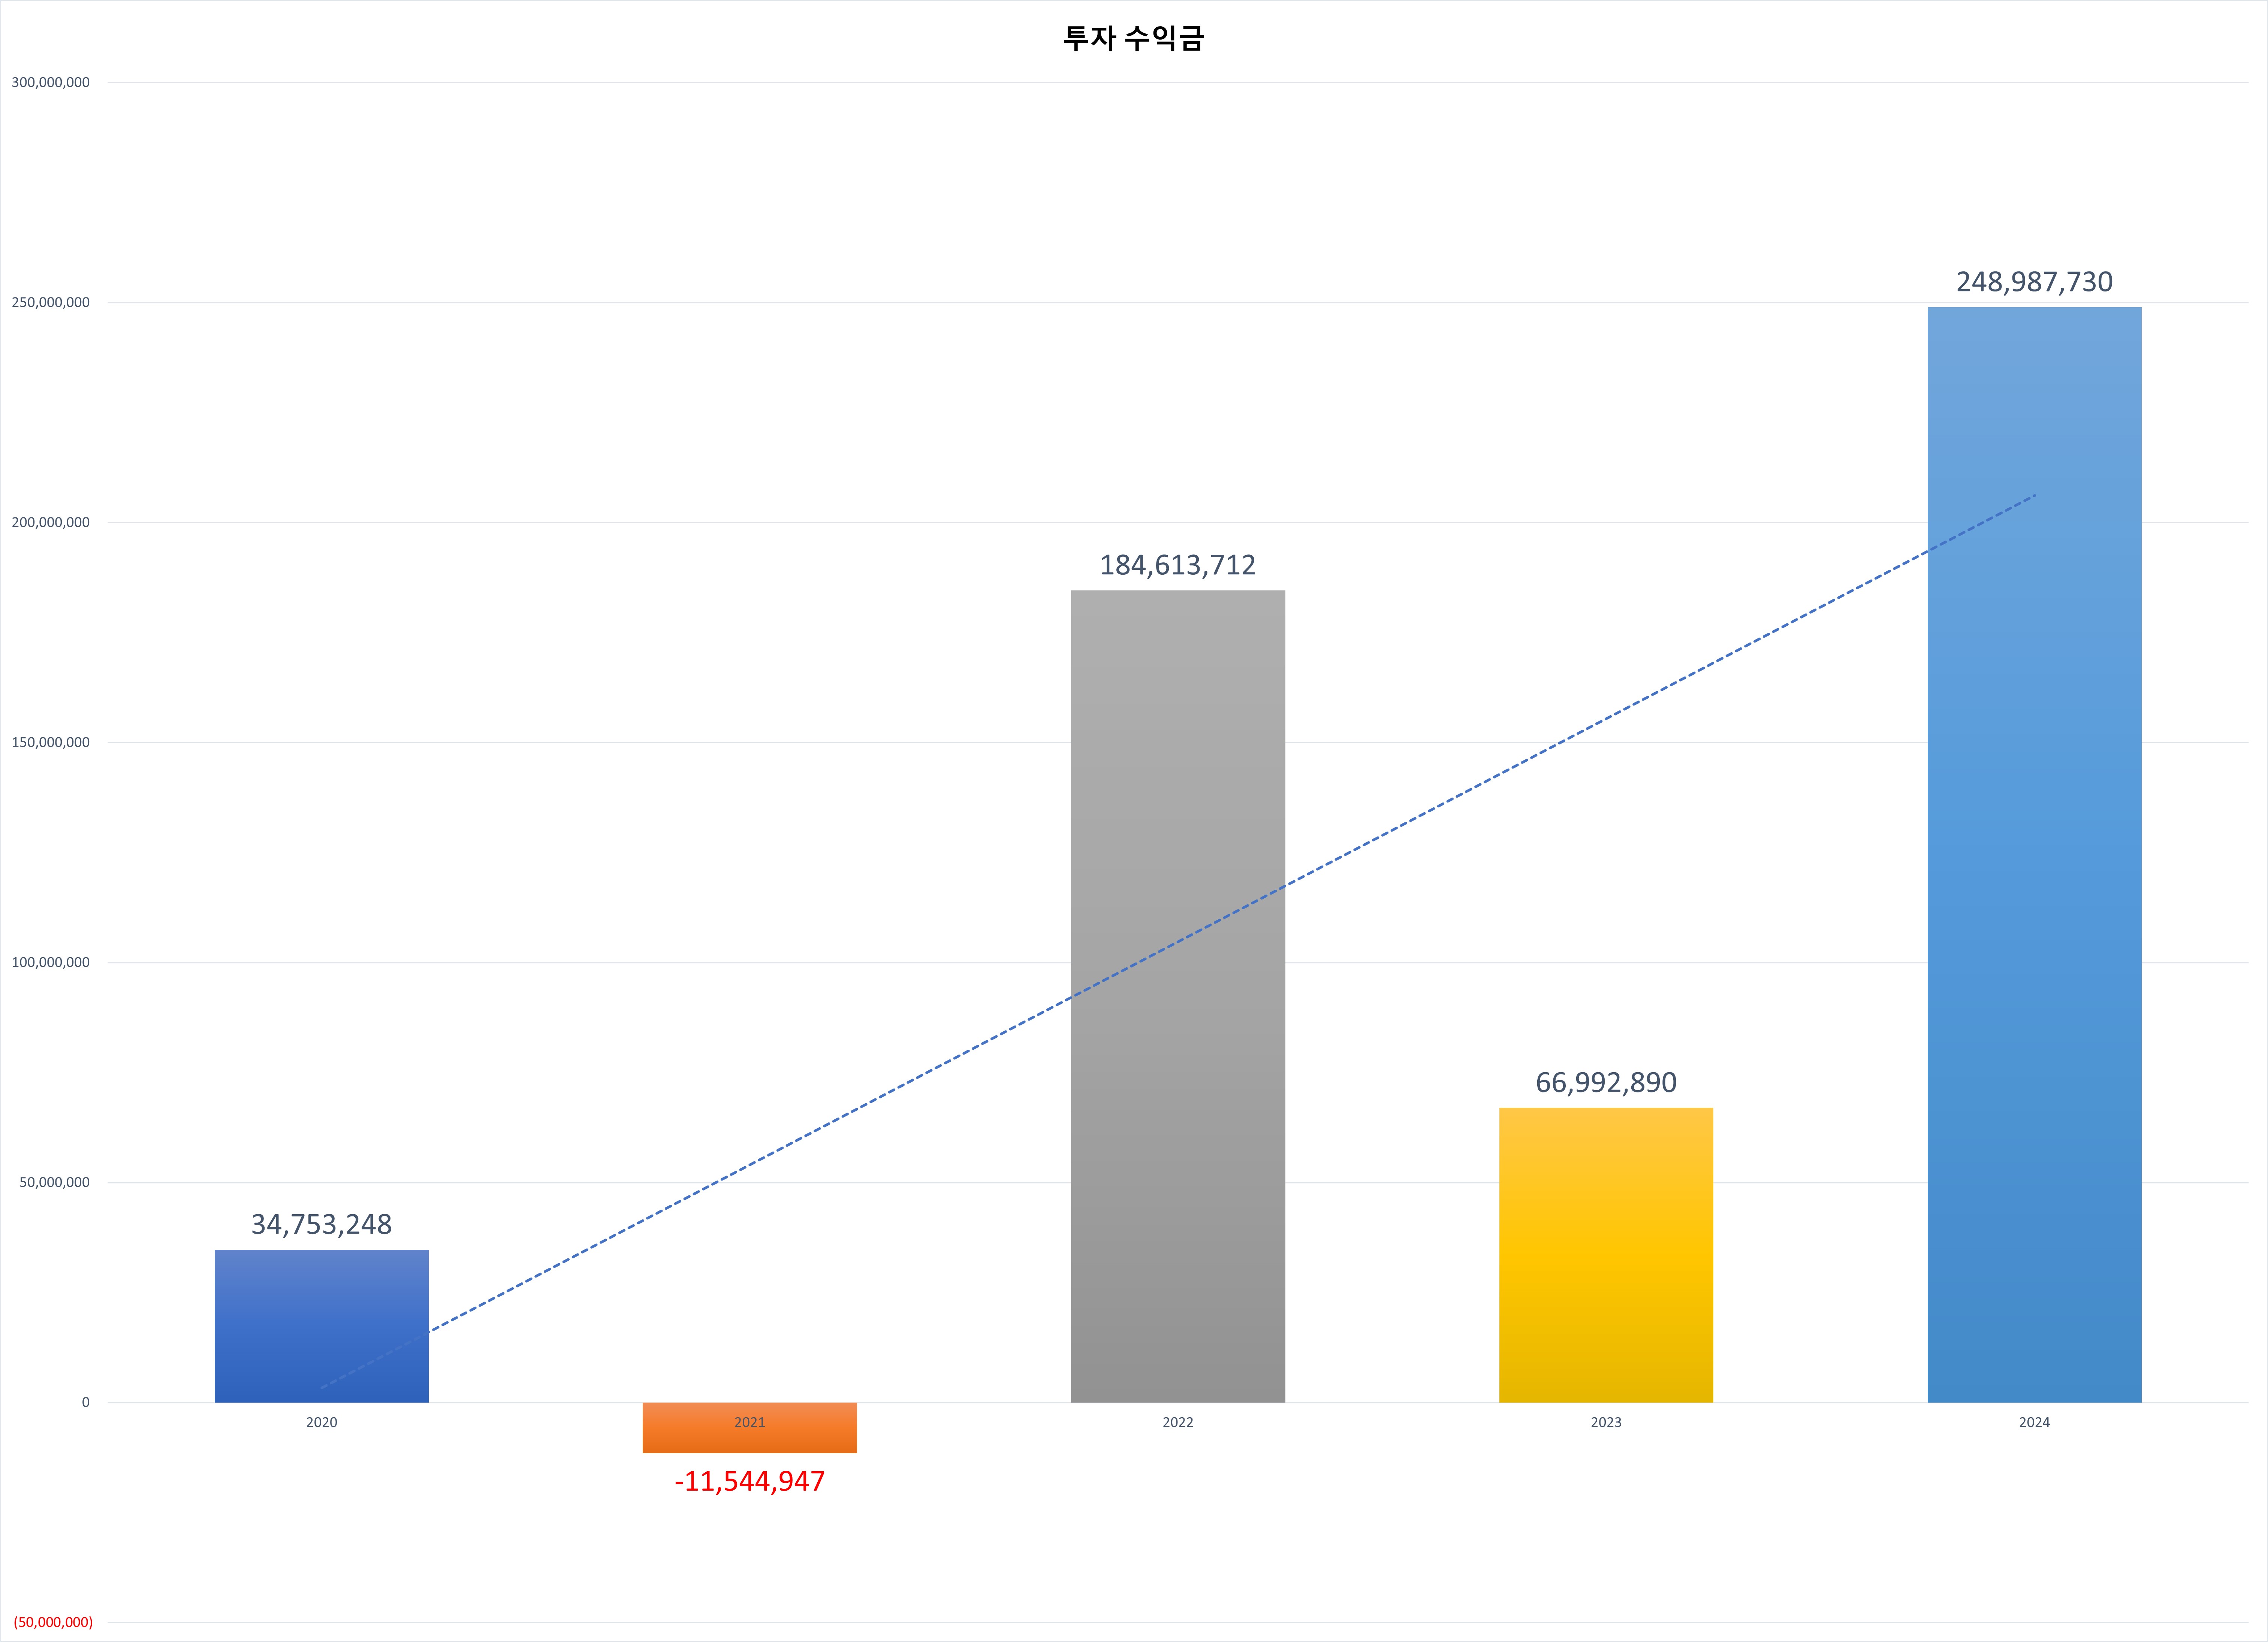
Task: Select the red data label -11,544,947
Action: pos(750,1481)
